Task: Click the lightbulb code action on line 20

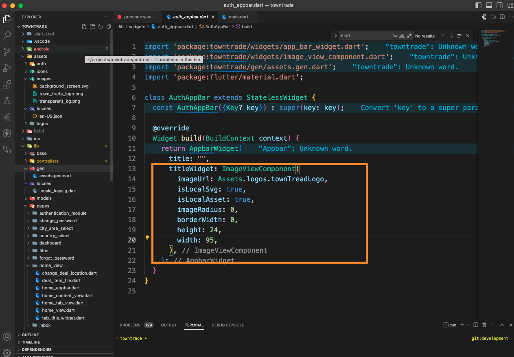Action: click(148, 238)
